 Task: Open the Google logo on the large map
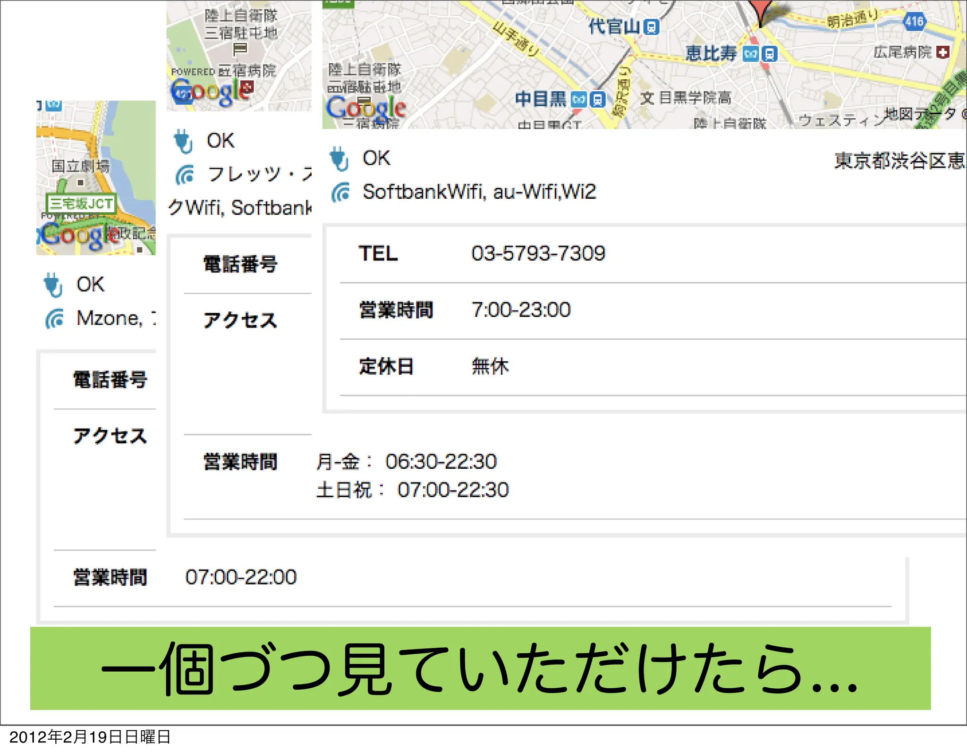(366, 108)
